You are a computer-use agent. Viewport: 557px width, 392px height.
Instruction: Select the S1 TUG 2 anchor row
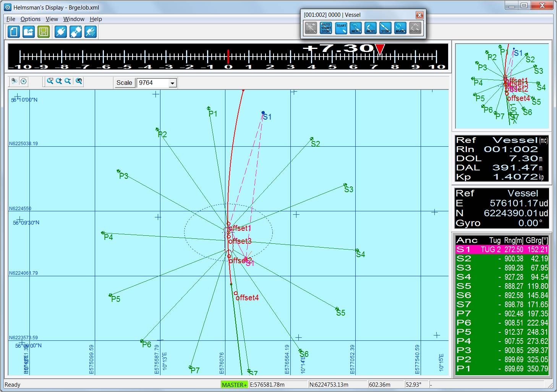tap(502, 249)
